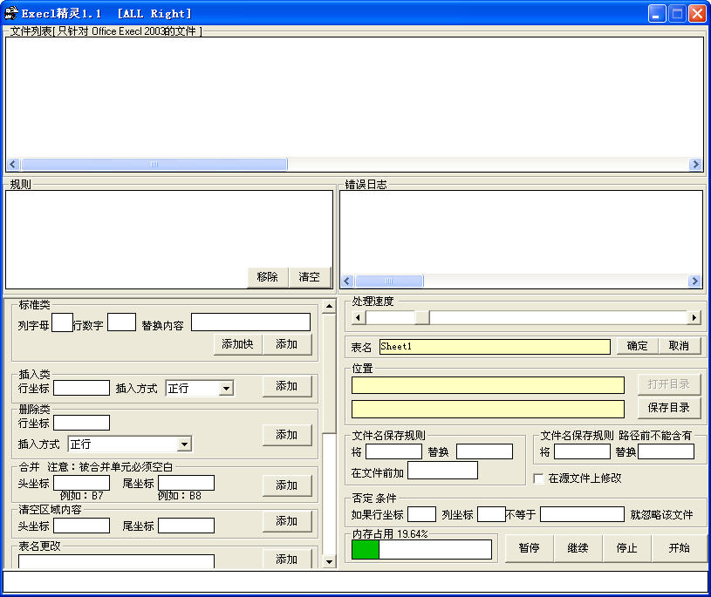Click left arrow of error log scrollbar
Image resolution: width=711 pixels, height=597 pixels.
coord(347,282)
